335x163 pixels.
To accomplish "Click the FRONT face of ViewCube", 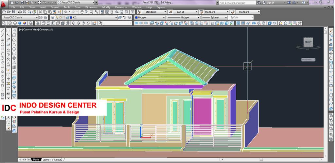I will point(308,42).
